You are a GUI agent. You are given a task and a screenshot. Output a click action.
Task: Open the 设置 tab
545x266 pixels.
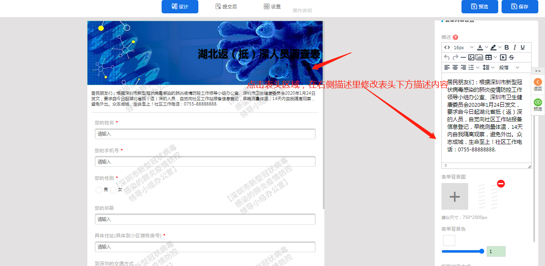pyautogui.click(x=272, y=7)
